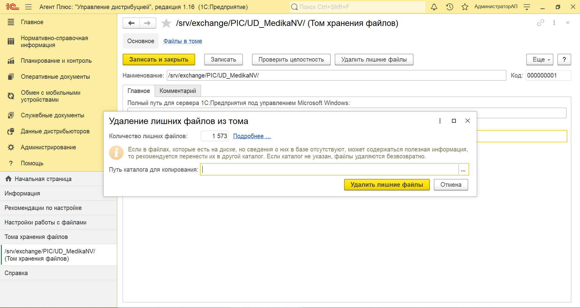
Task: Maximize the delete files dialog
Action: [454, 121]
